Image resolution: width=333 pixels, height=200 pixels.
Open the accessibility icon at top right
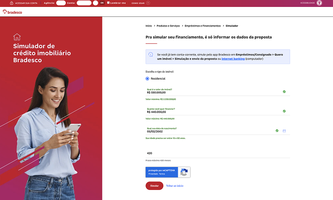pyautogui.click(x=319, y=3)
